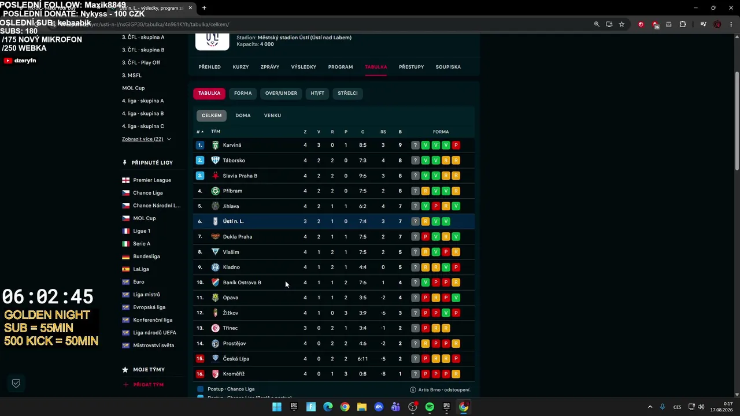Open the PŘESTUPY tab
The width and height of the screenshot is (740, 416).
click(x=411, y=67)
